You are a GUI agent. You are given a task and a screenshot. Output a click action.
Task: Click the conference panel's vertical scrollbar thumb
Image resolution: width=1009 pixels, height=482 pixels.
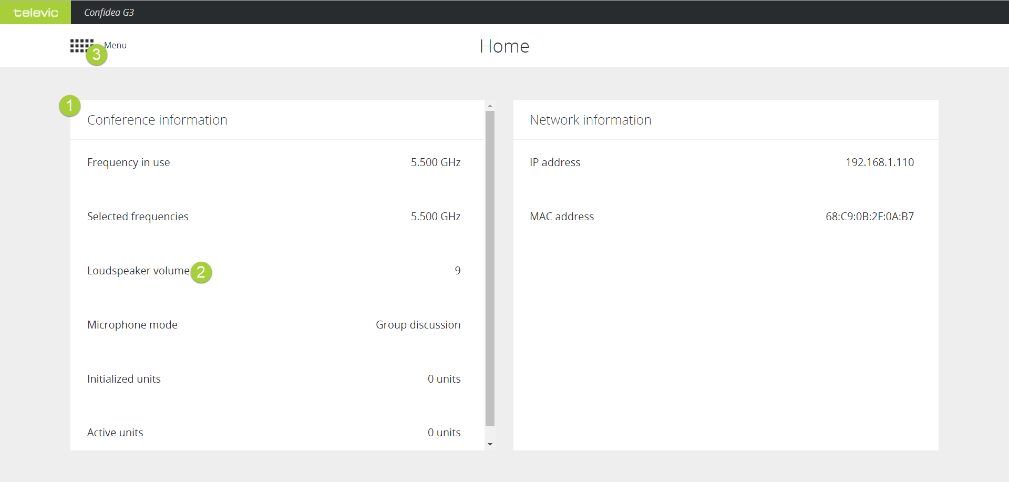pos(490,268)
